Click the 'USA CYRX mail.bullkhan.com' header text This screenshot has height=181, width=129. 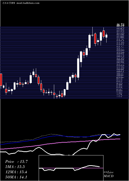21,3
